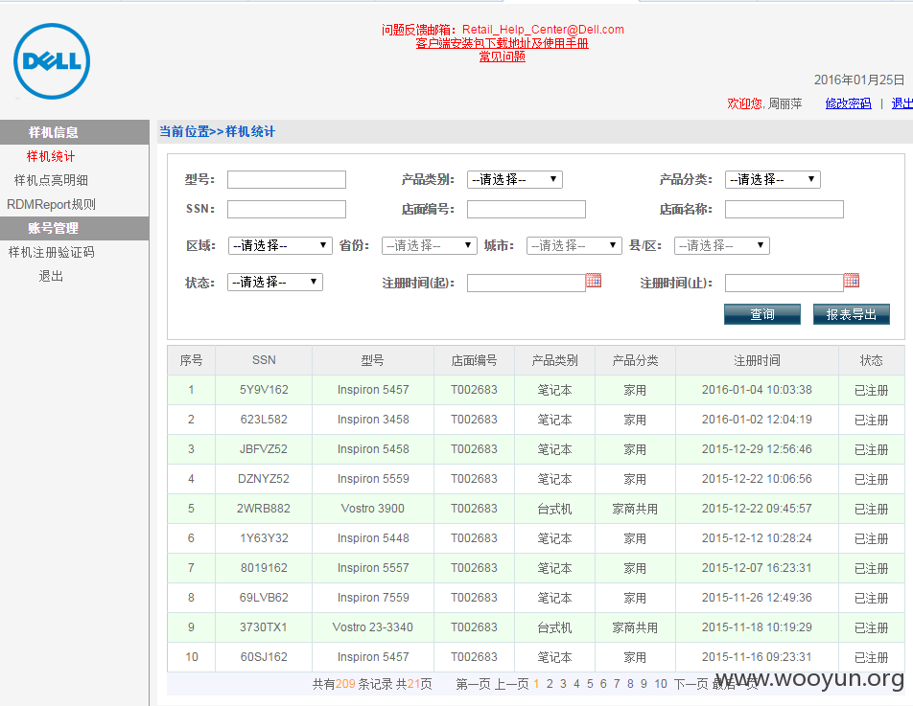
Task: Focus the 店面编号 input field
Action: coord(527,210)
